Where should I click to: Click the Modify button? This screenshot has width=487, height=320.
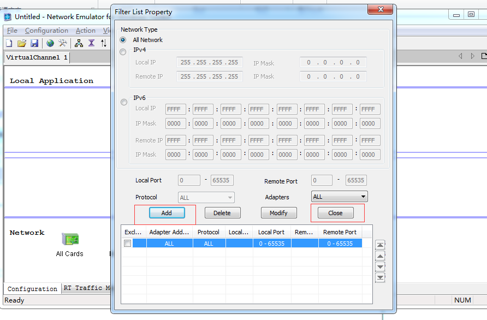coord(278,213)
